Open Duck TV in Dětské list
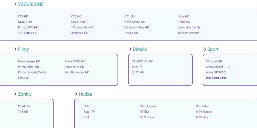The width and height of the screenshot is (257, 128). point(137,67)
